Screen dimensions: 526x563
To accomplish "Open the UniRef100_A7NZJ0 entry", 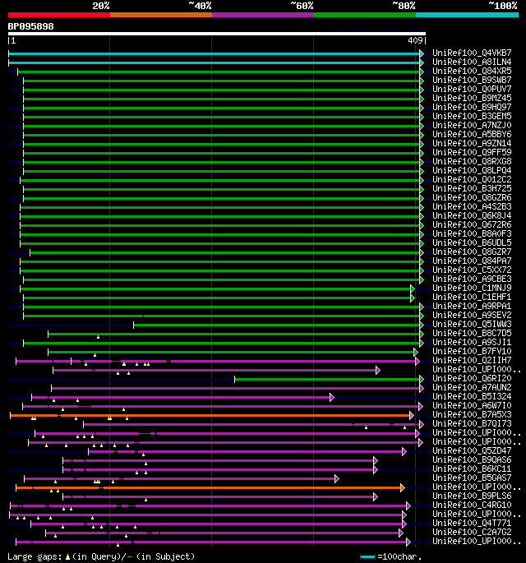I will pyautogui.click(x=472, y=125).
